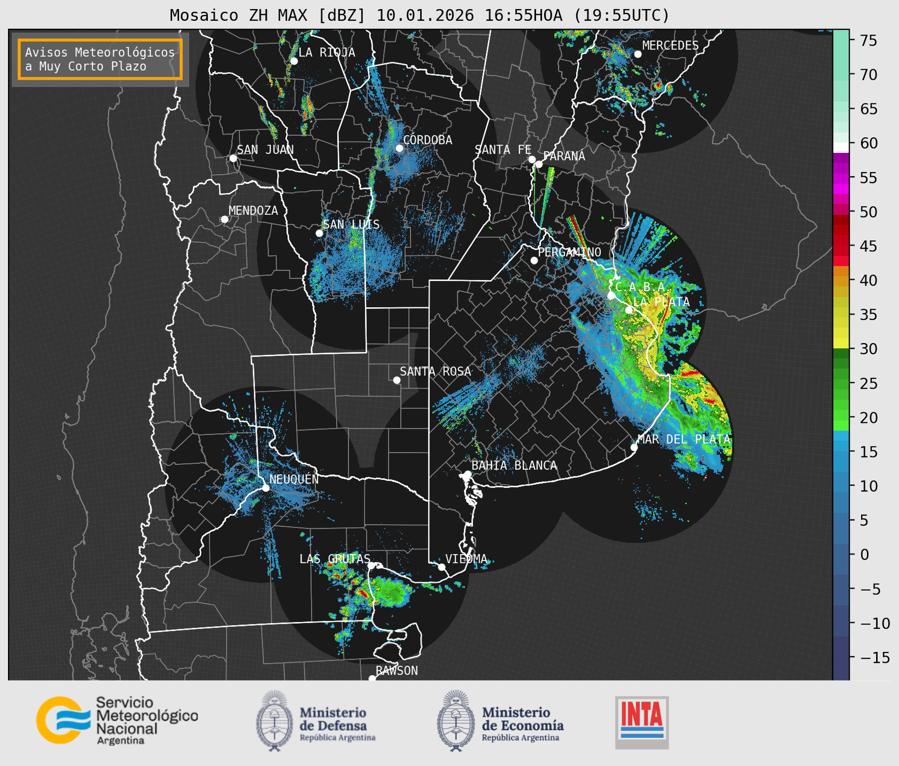The height and width of the screenshot is (766, 899).
Task: Click the Neuquén city marker
Action: click(x=265, y=488)
